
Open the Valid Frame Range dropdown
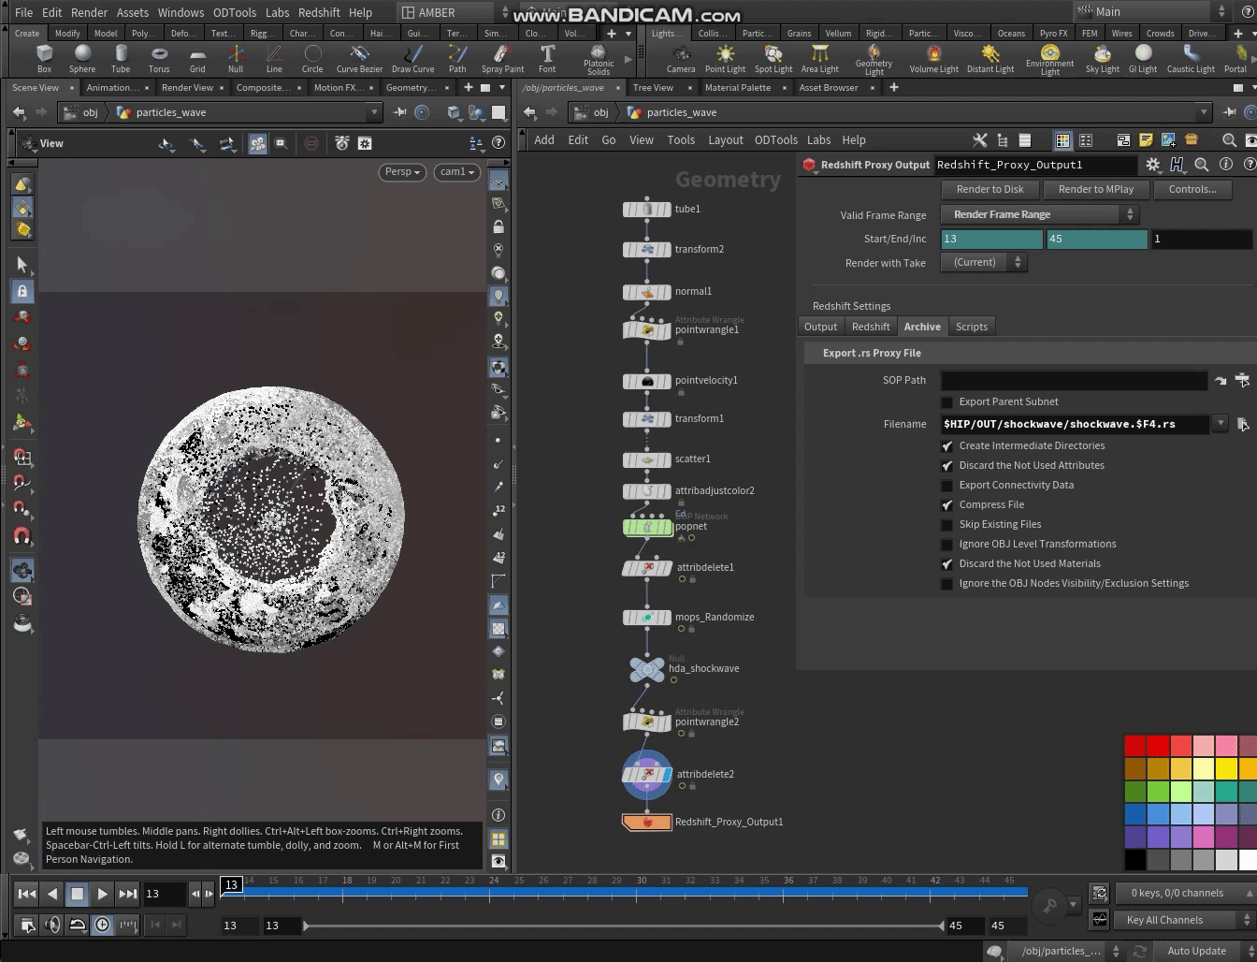[x=1040, y=214]
